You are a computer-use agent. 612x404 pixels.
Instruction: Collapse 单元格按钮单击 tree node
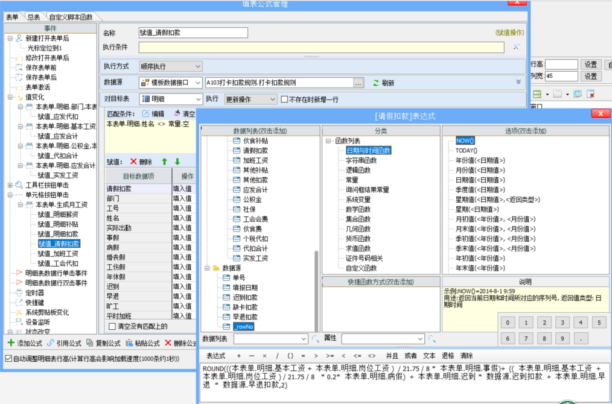pos(10,195)
